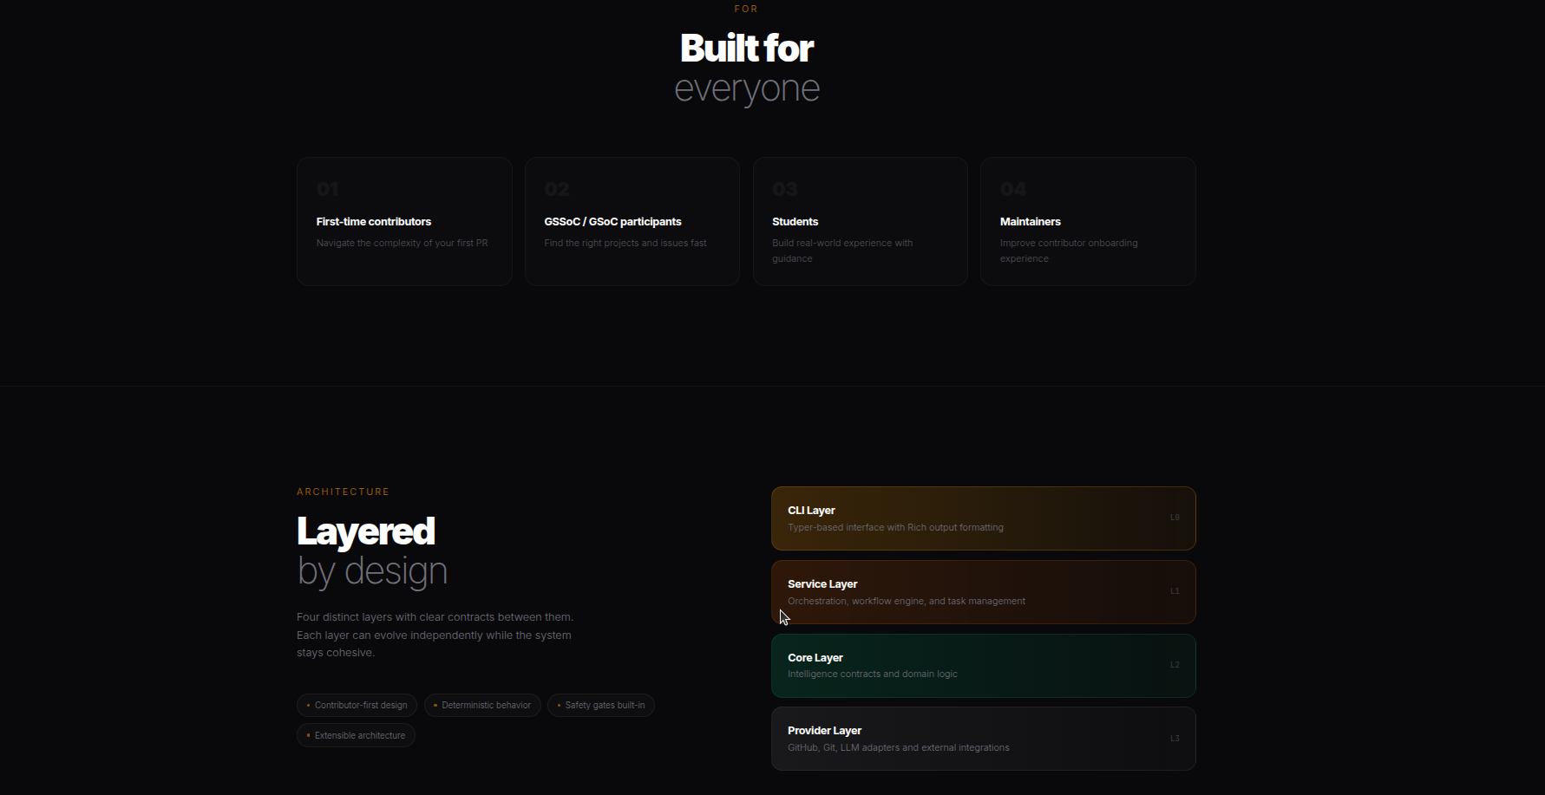Viewport: 1545px width, 795px height.
Task: Select the Maintainers card
Action: coord(1088,221)
